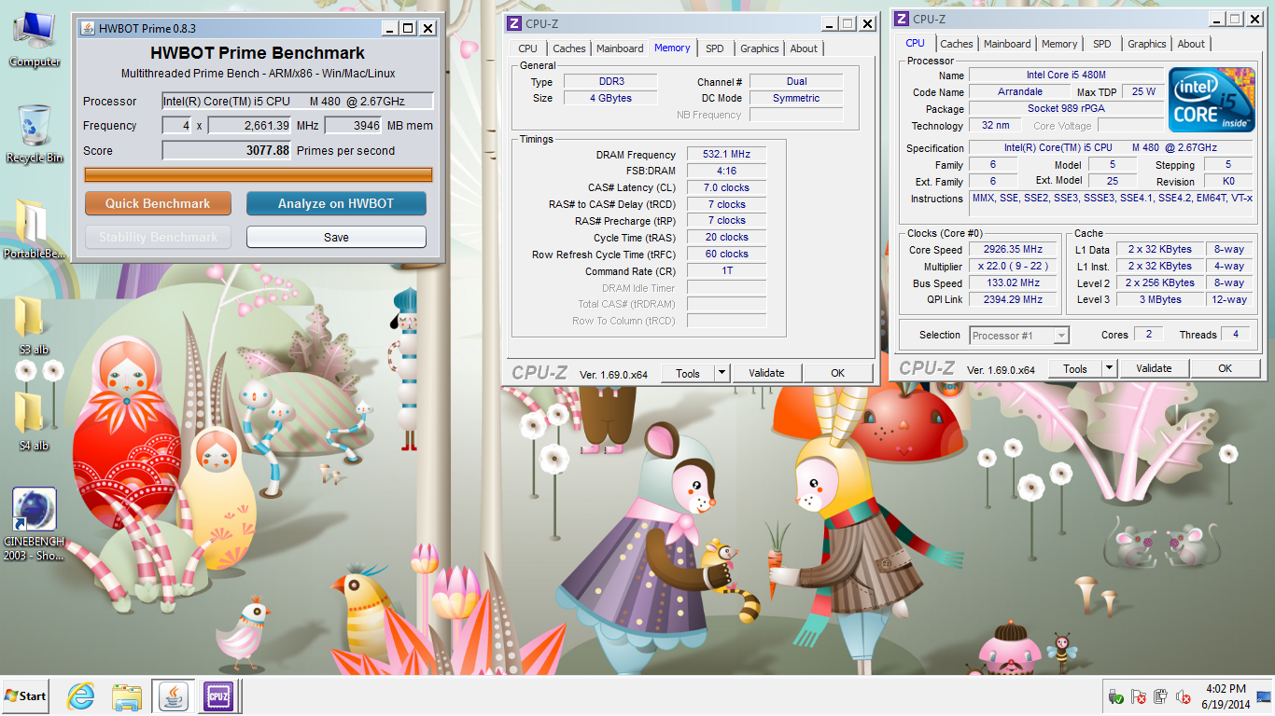Select the S3 alb folder icon
The width and height of the screenshot is (1275, 716).
tap(34, 325)
